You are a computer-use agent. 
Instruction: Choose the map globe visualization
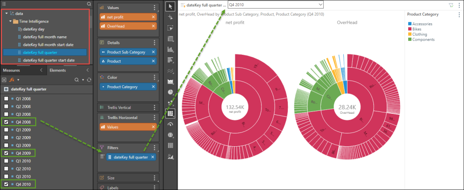point(170,135)
